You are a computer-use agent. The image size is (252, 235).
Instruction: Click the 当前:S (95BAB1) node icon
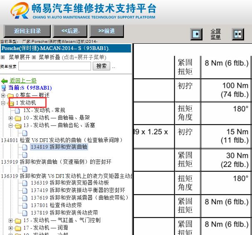tap(4, 88)
